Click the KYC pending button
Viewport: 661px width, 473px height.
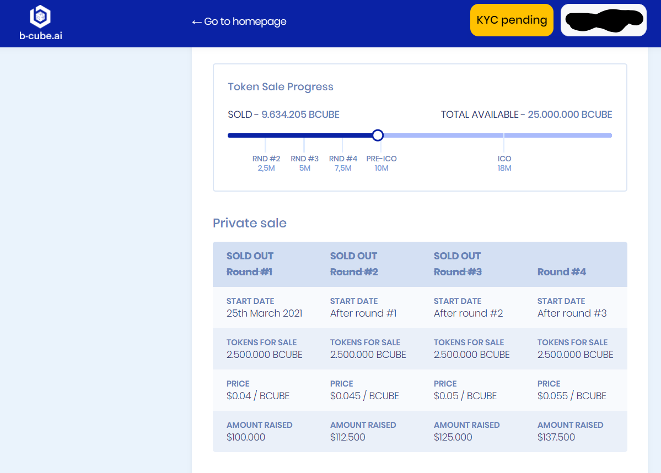tap(512, 20)
